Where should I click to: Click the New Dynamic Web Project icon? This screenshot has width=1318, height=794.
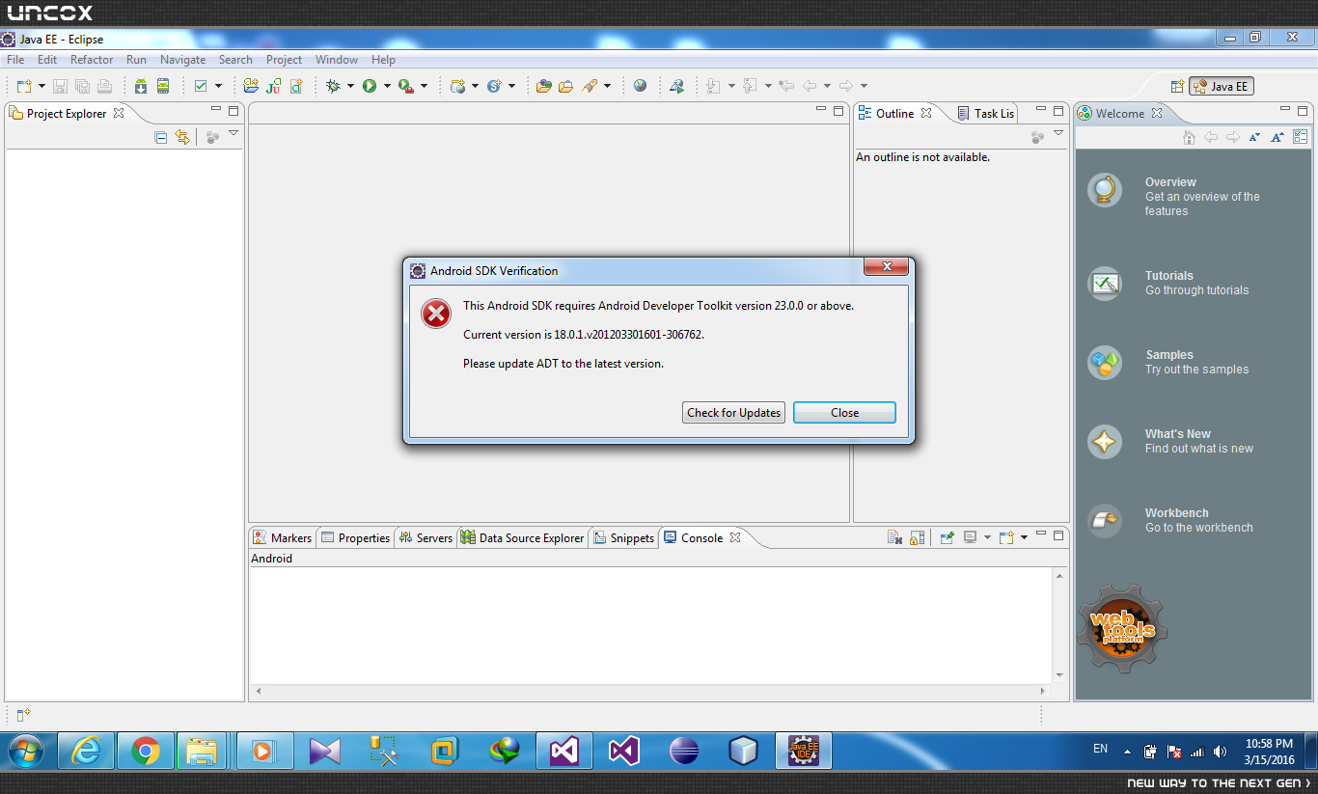click(x=458, y=86)
